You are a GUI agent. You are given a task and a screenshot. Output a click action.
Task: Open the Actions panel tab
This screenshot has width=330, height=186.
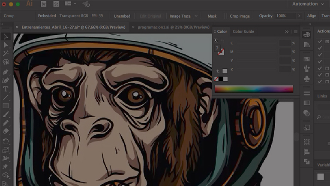324,31
